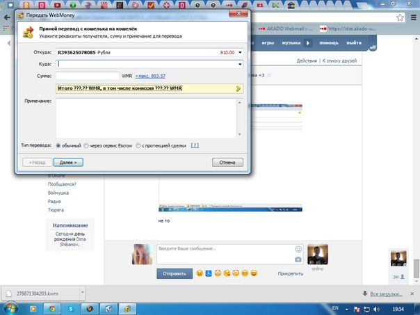The width and height of the screenshot is (420, 315).
Task: Open Пообщаемся? in the sidebar
Action: point(62,184)
